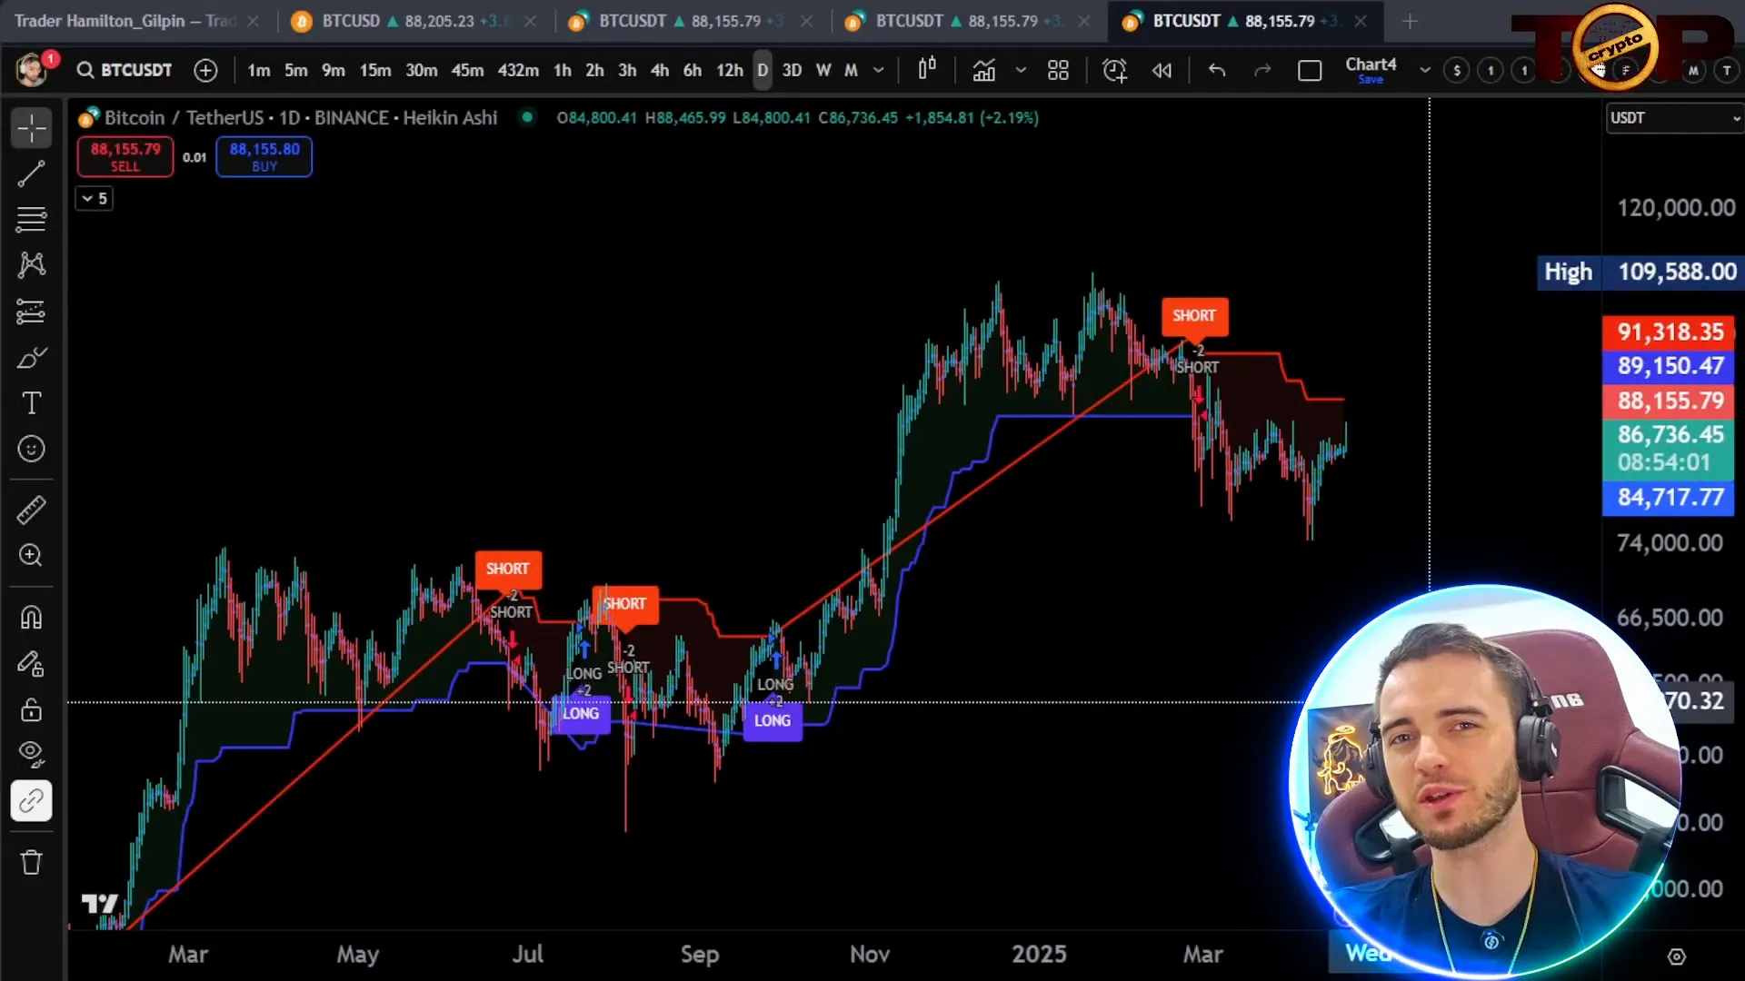Screen dimensions: 1745x981
Task: Switch to the 1h timeframe
Action: pyautogui.click(x=562, y=70)
